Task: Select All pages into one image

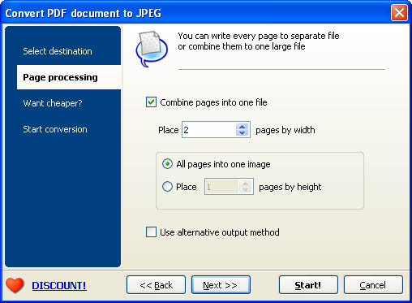Action: (x=167, y=164)
